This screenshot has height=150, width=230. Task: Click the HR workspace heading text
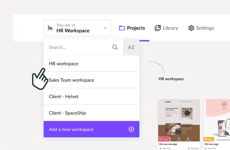[x=171, y=79]
